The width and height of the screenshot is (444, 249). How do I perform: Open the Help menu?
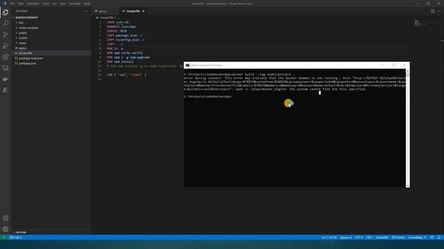click(87, 3)
